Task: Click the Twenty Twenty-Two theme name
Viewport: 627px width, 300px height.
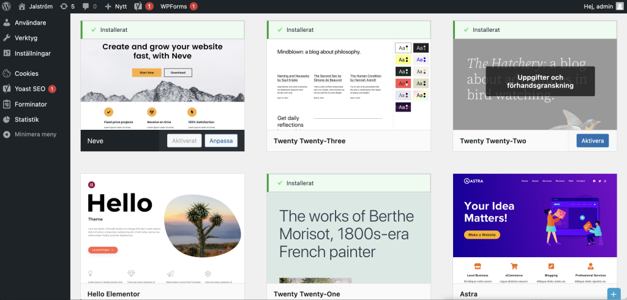Action: point(493,141)
